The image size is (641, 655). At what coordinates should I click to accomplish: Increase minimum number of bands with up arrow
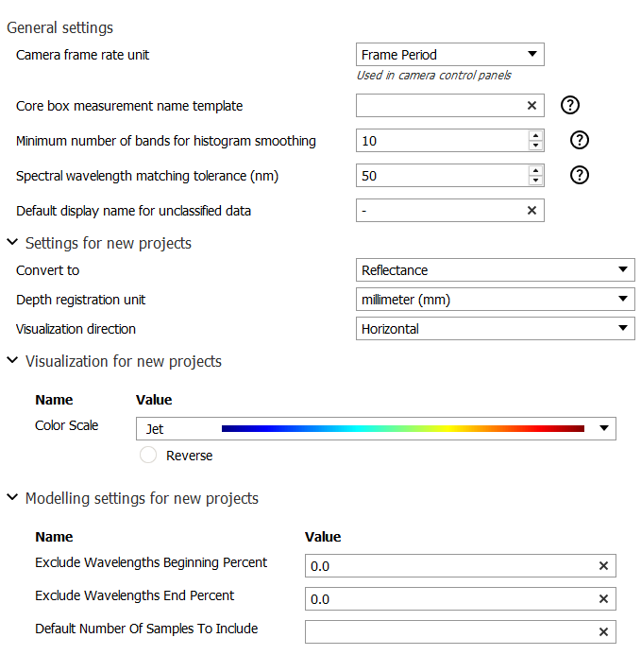(536, 136)
